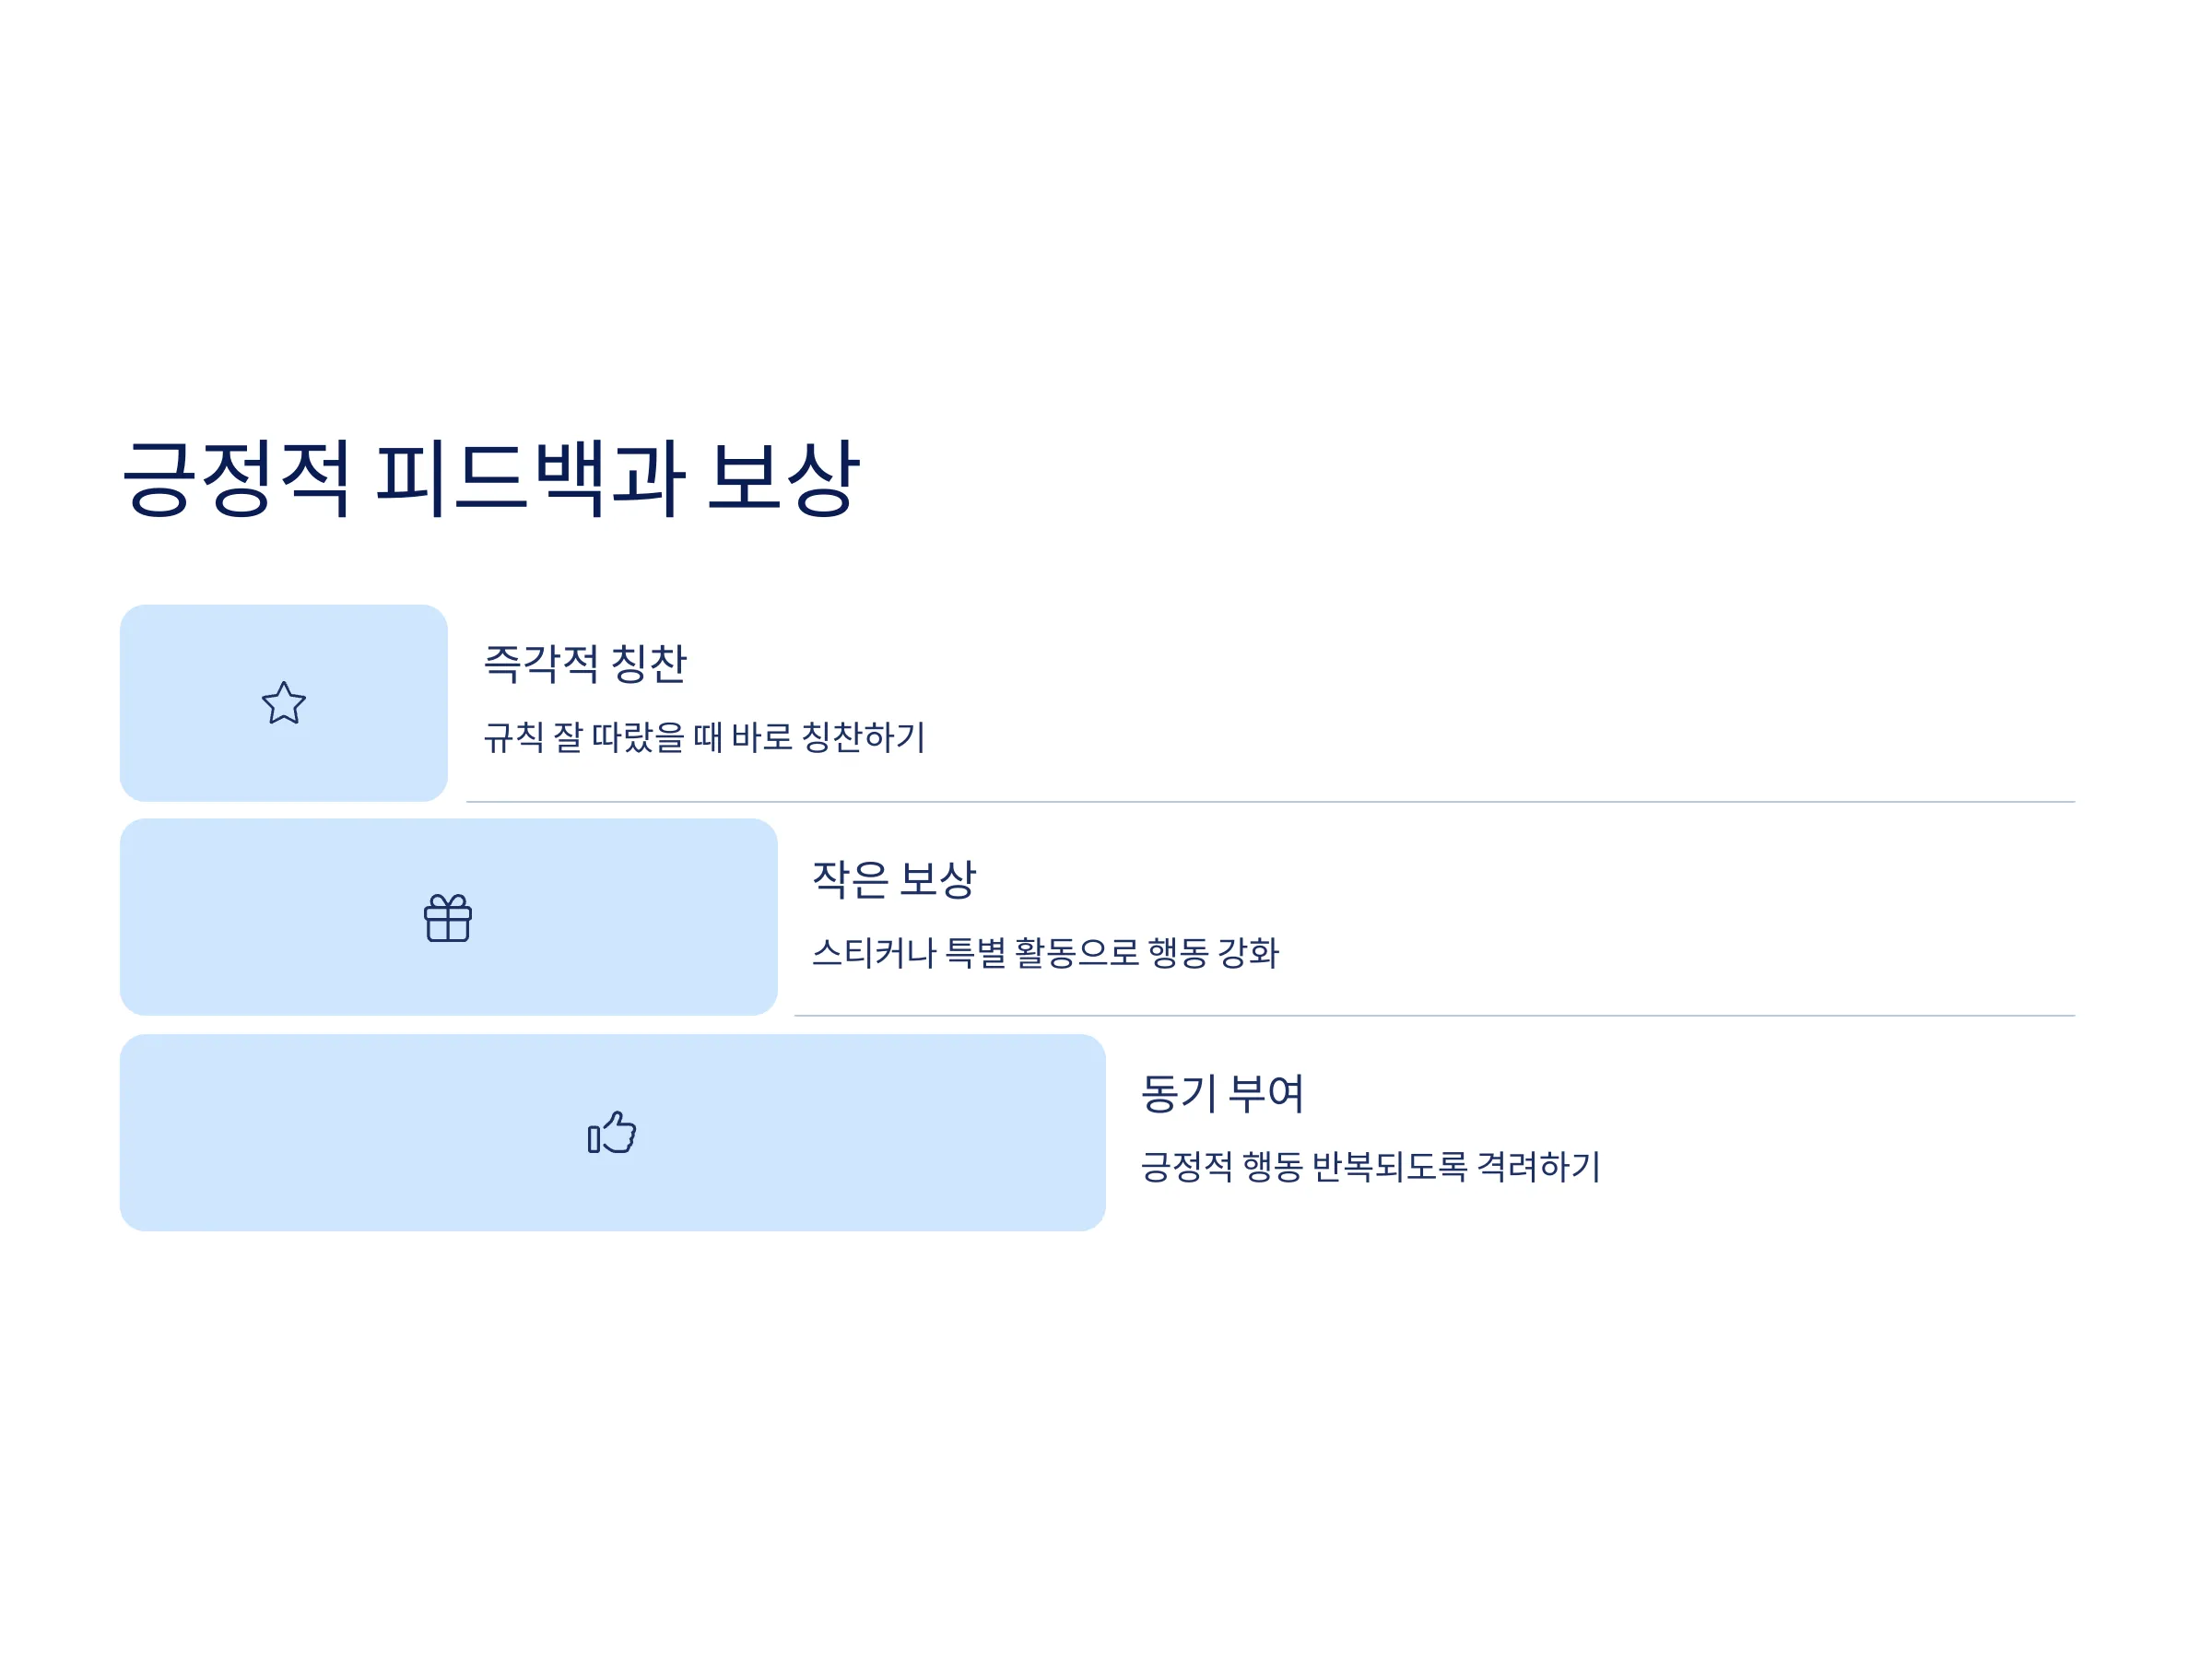Image resolution: width=2212 pixels, height=1659 pixels.
Task: Click the word 보상 in the slide title
Action: coord(783,478)
